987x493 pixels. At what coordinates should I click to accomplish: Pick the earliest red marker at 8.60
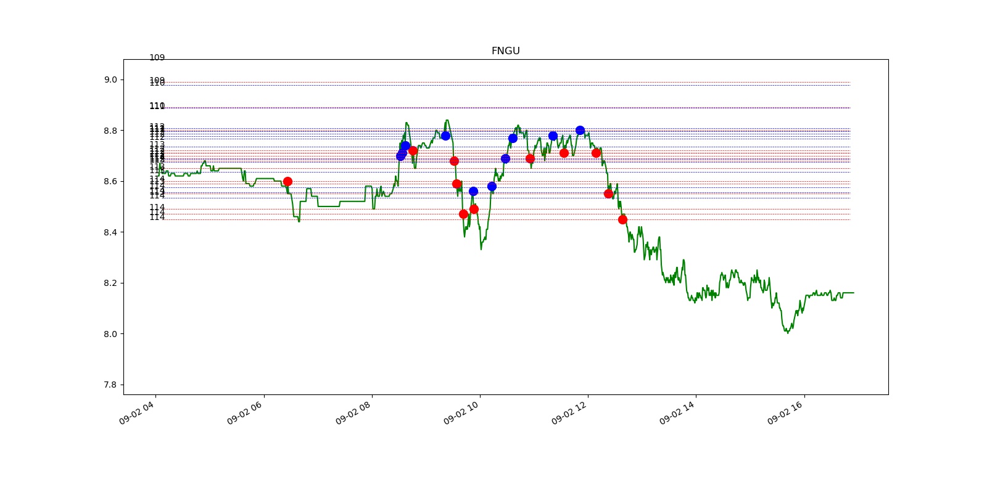coord(287,181)
